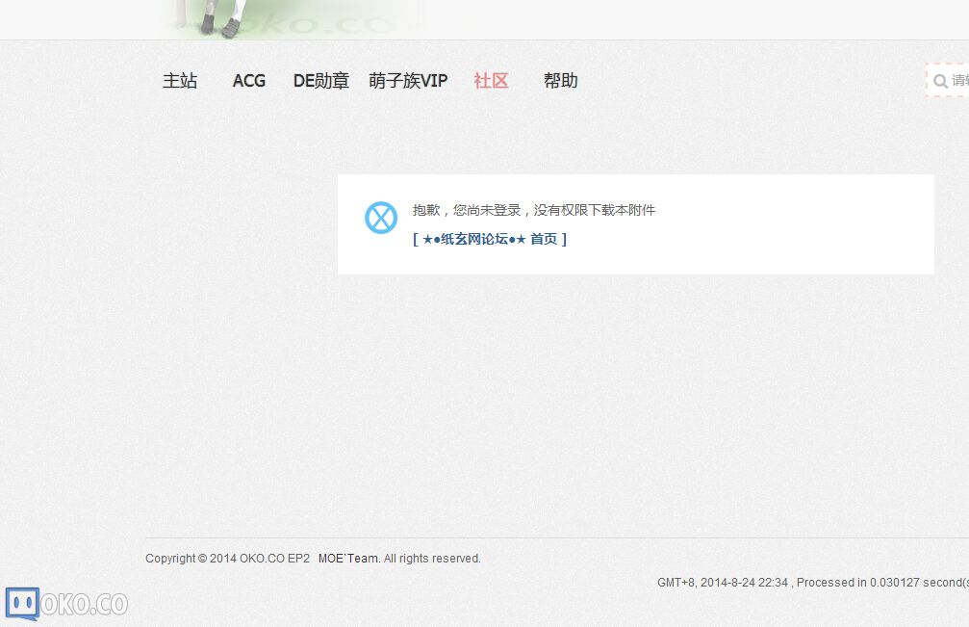Go to the ACG section
This screenshot has width=969, height=627.
click(249, 81)
